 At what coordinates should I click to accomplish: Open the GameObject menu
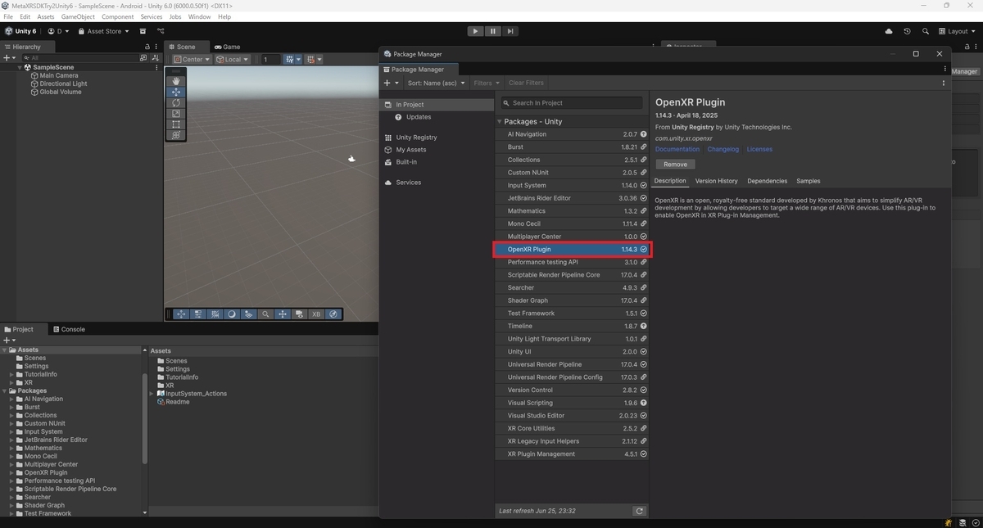tap(78, 16)
